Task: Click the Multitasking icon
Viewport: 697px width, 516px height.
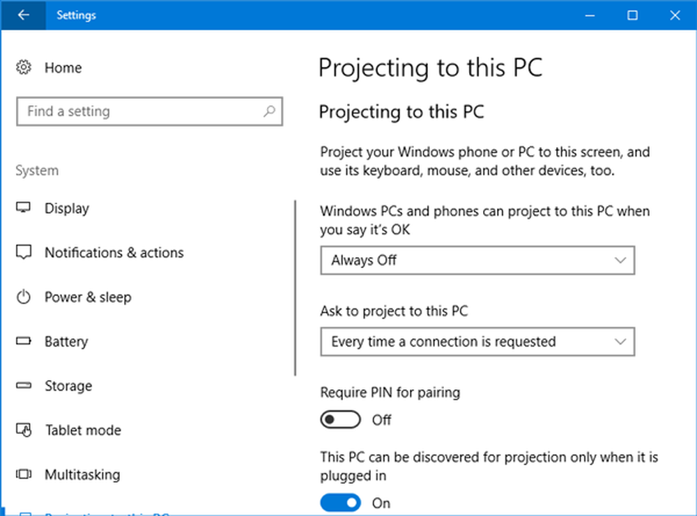Action: (24, 475)
